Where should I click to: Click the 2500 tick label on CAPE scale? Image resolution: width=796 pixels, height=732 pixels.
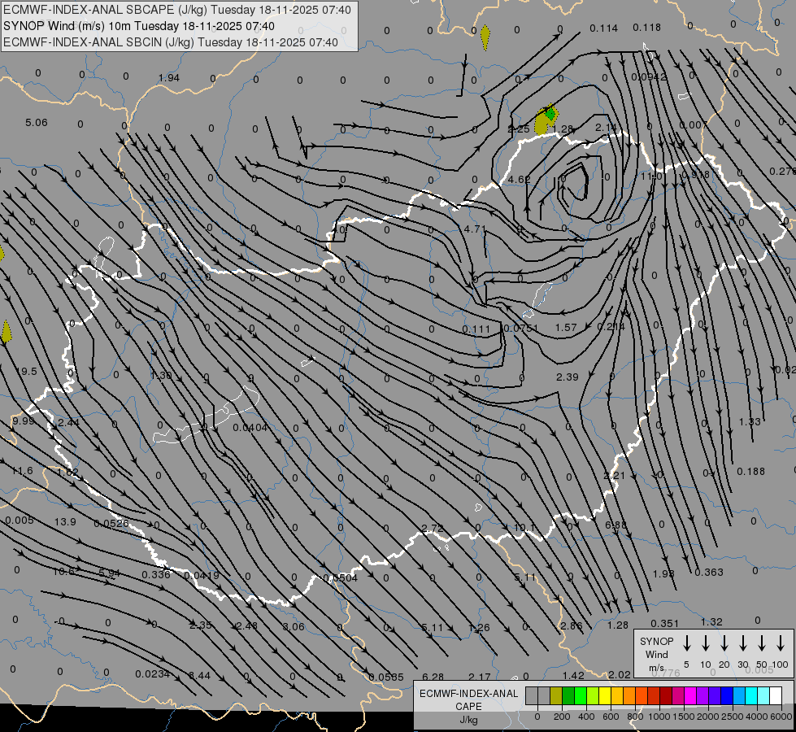coord(733,717)
